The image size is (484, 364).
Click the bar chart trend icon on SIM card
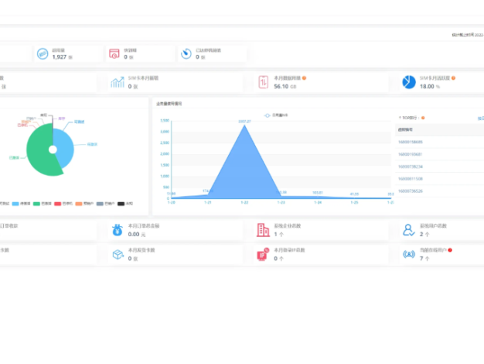(118, 82)
